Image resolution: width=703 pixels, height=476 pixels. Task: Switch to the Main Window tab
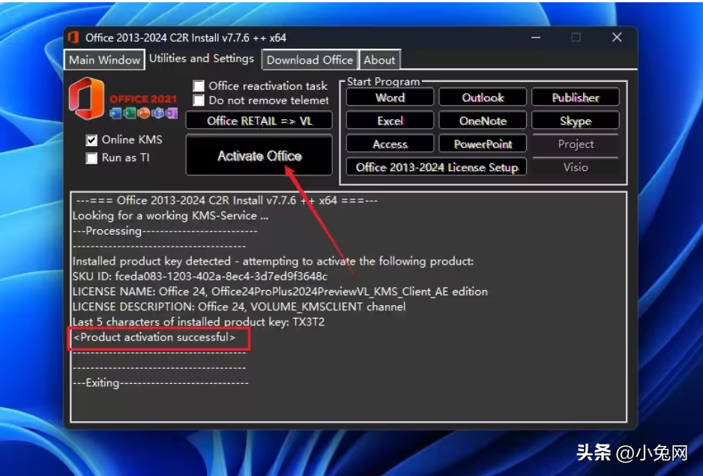[x=104, y=60]
